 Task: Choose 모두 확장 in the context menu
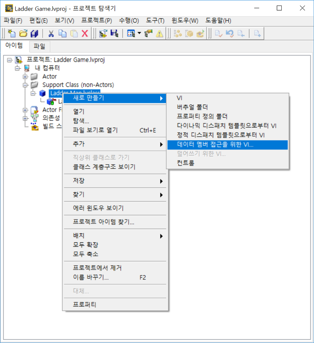click(115, 245)
